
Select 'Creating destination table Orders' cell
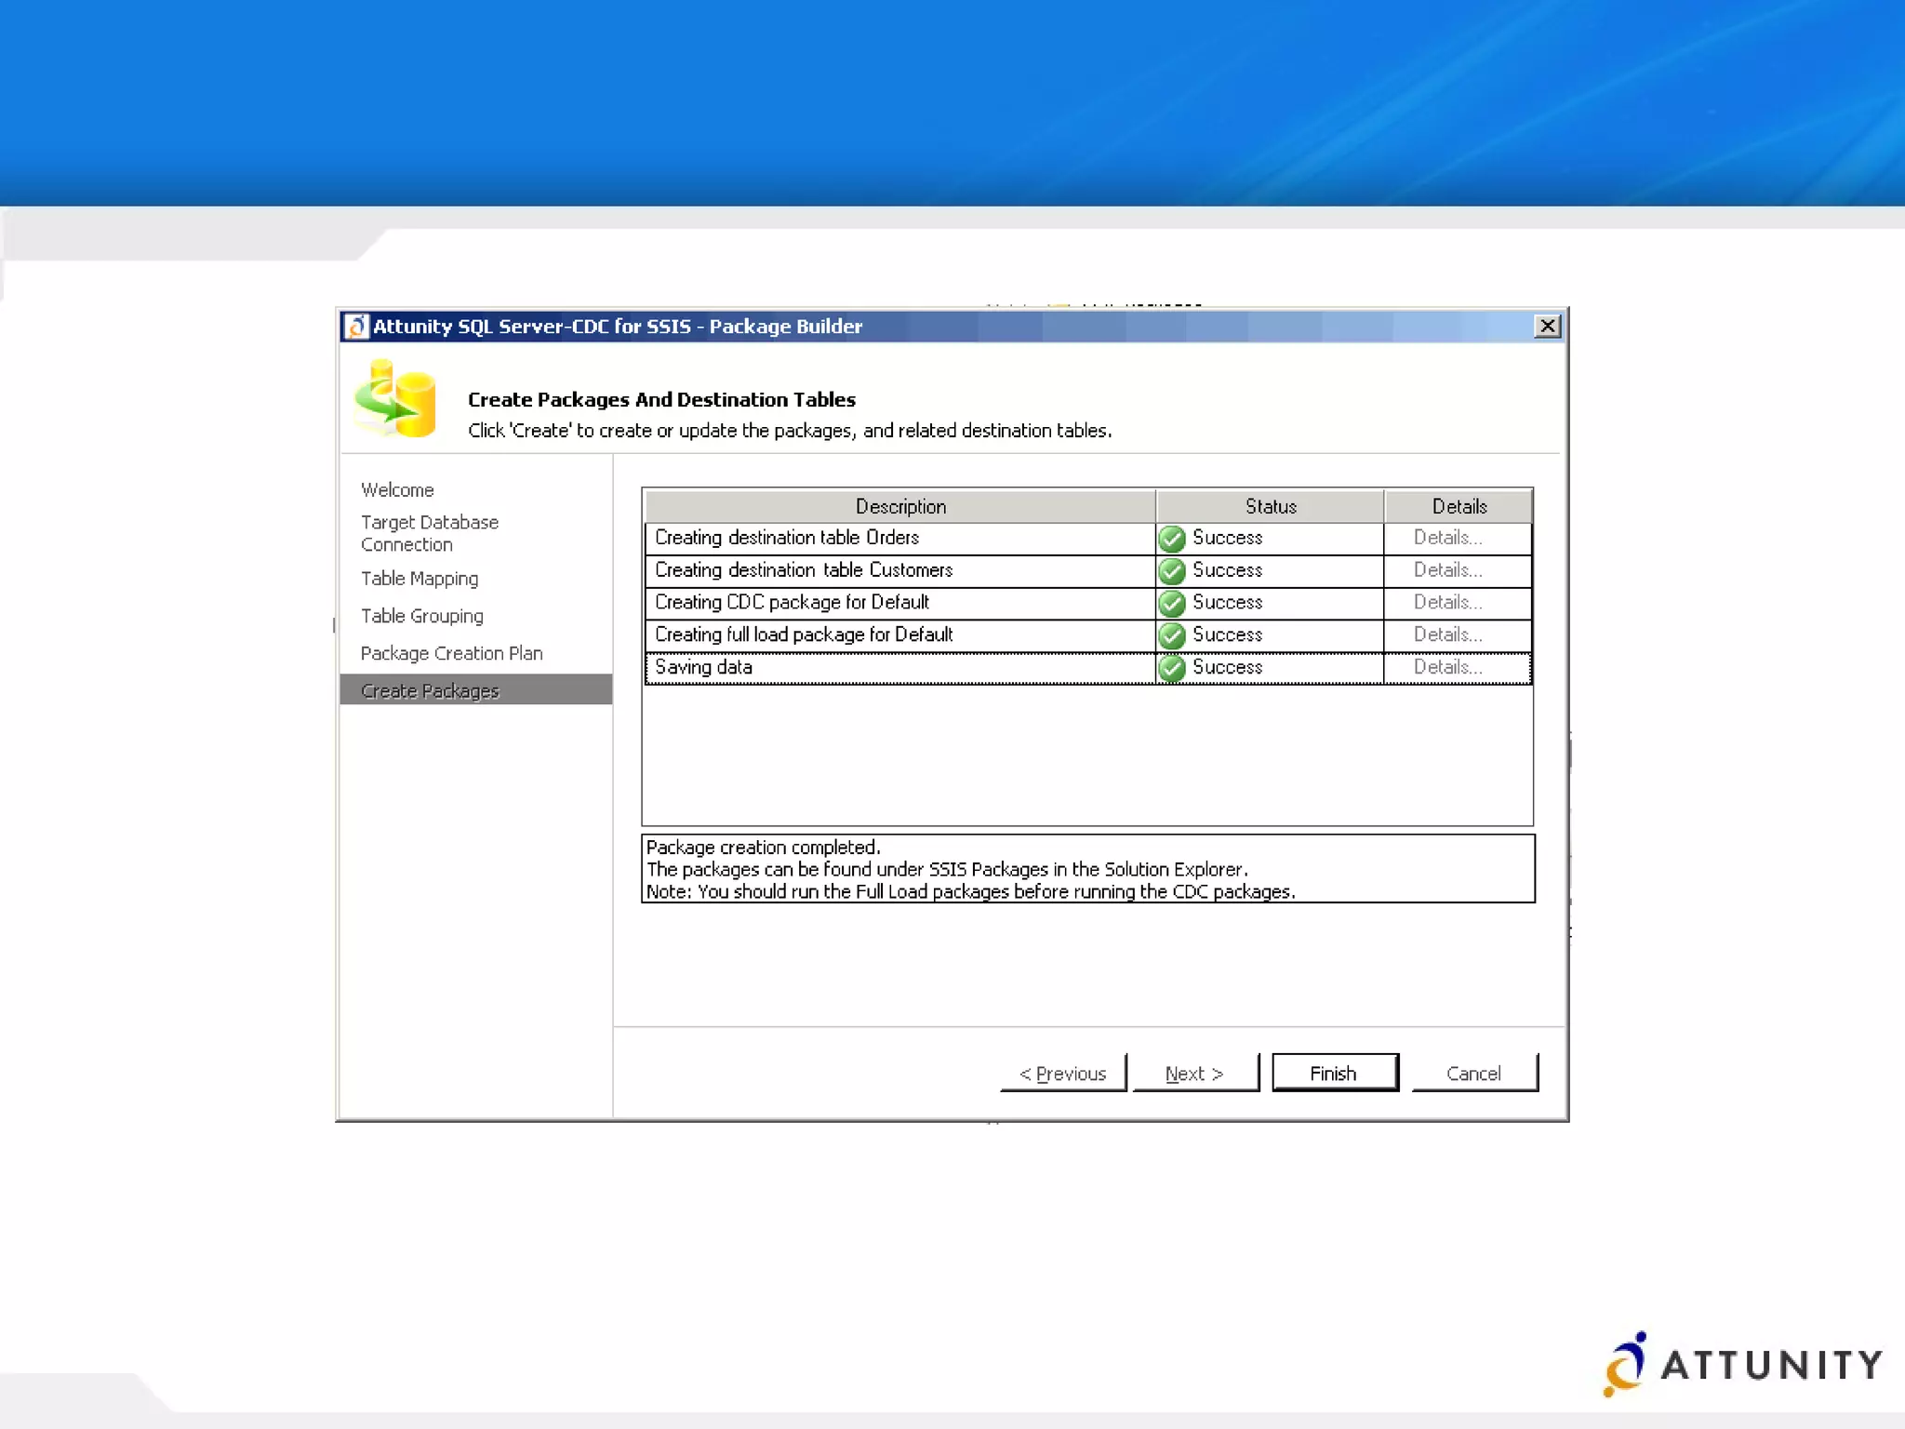pos(899,539)
